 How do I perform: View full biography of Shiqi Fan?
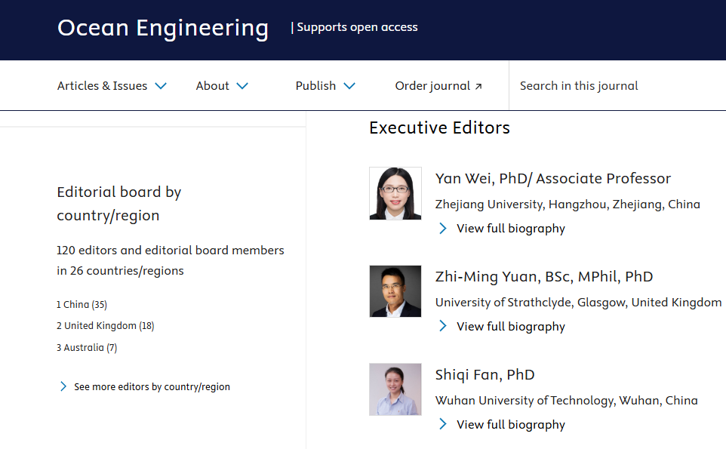coord(511,425)
